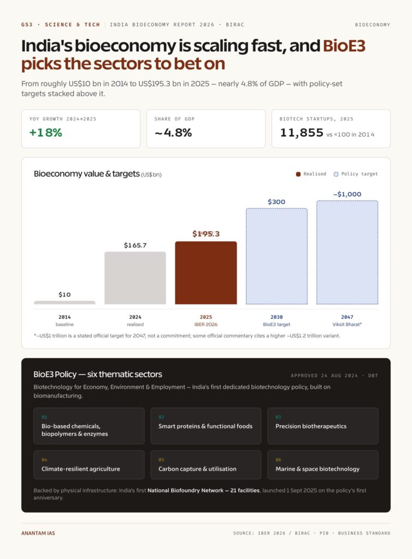The image size is (412, 559).
Task: Click the 2047 Viksit Bharat bar
Action: (x=347, y=252)
